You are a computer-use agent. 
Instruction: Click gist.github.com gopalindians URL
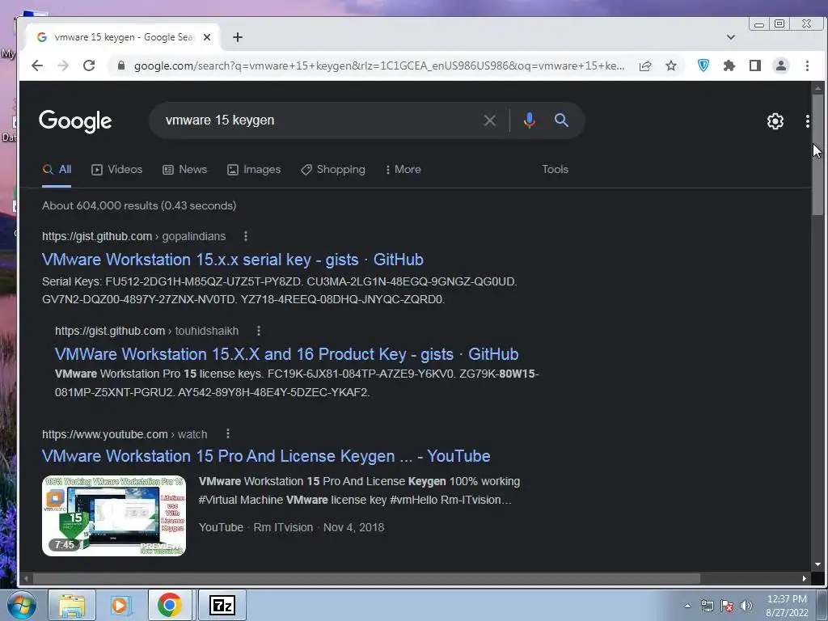[x=133, y=236]
